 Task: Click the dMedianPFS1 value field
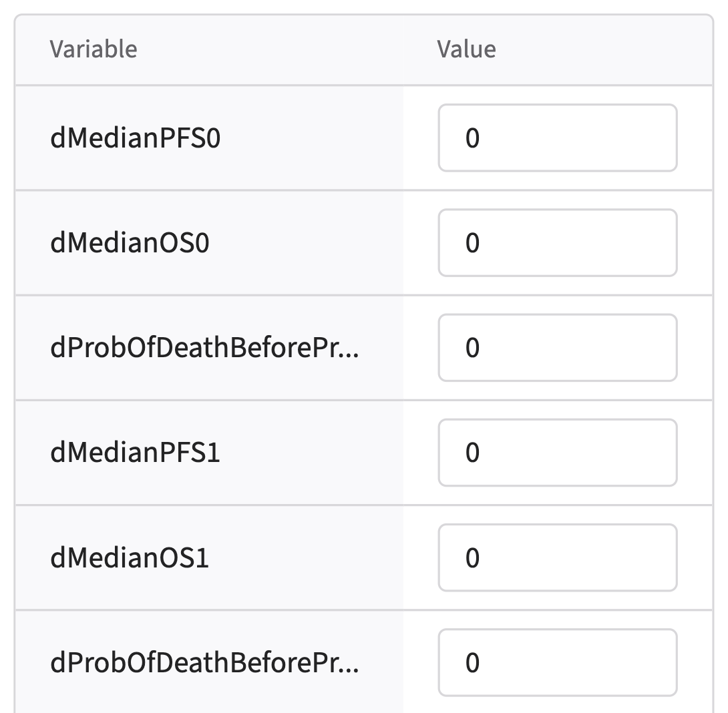tap(558, 453)
